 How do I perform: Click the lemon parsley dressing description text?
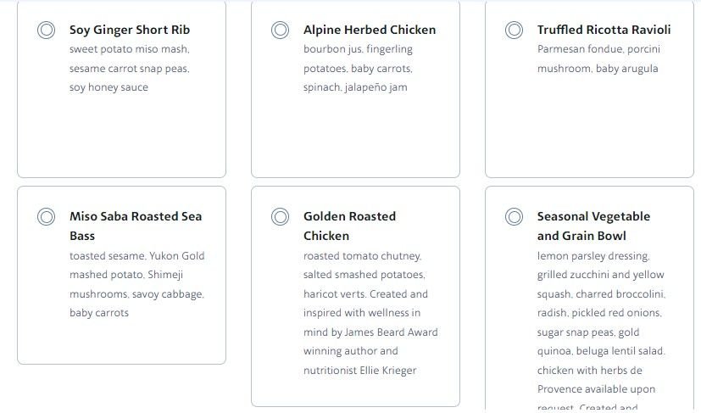601,322
